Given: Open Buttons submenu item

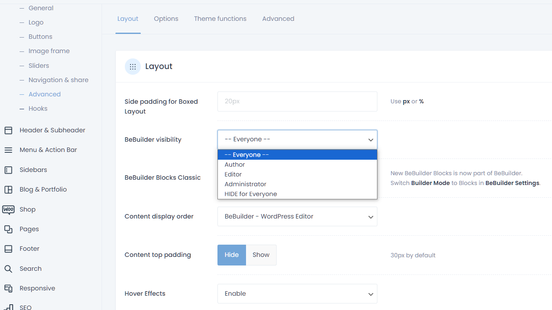Looking at the screenshot, I should coord(40,37).
